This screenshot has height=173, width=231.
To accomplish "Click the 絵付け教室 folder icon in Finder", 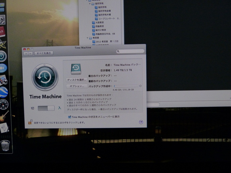I will point(94,30).
